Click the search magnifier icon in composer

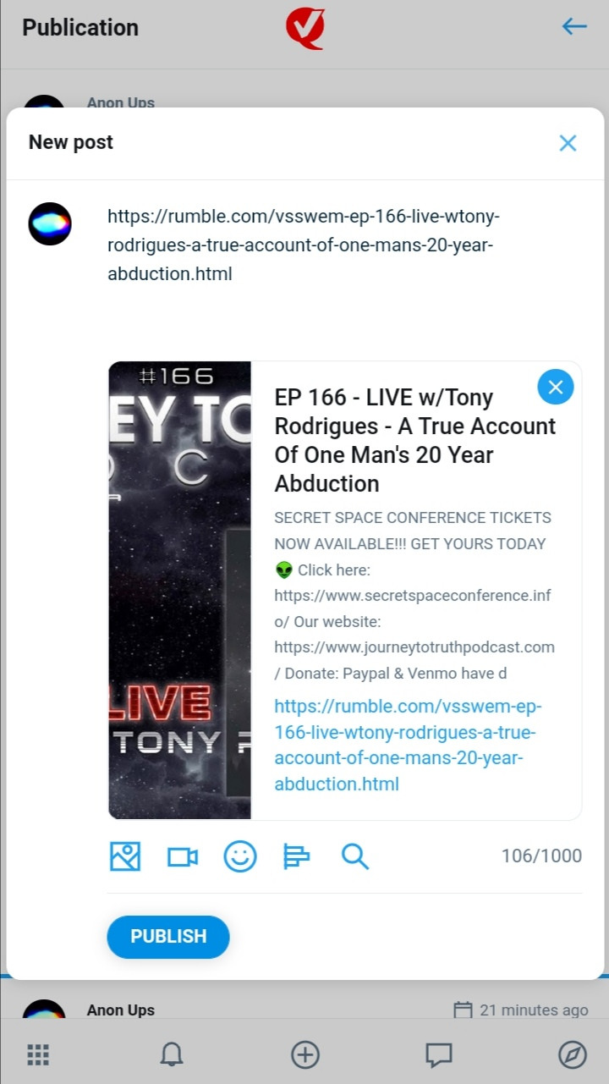pos(354,857)
